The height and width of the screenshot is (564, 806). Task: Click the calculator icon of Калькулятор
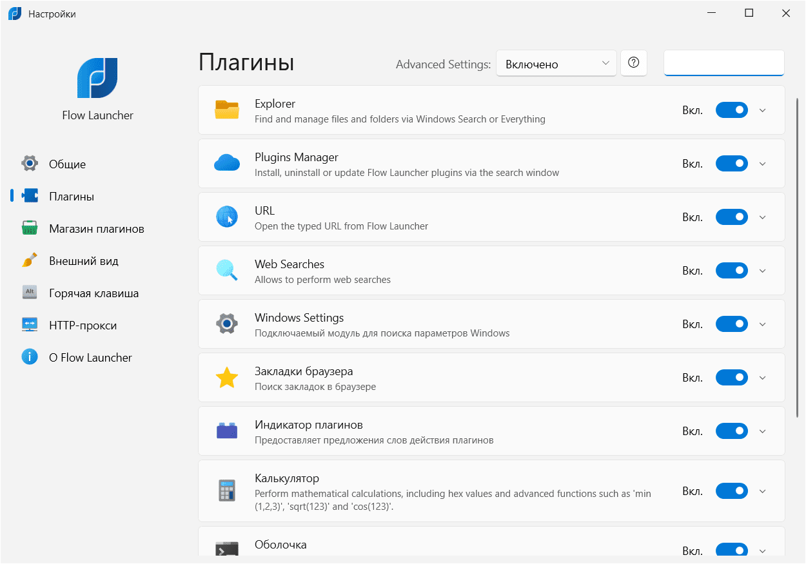[x=227, y=491]
